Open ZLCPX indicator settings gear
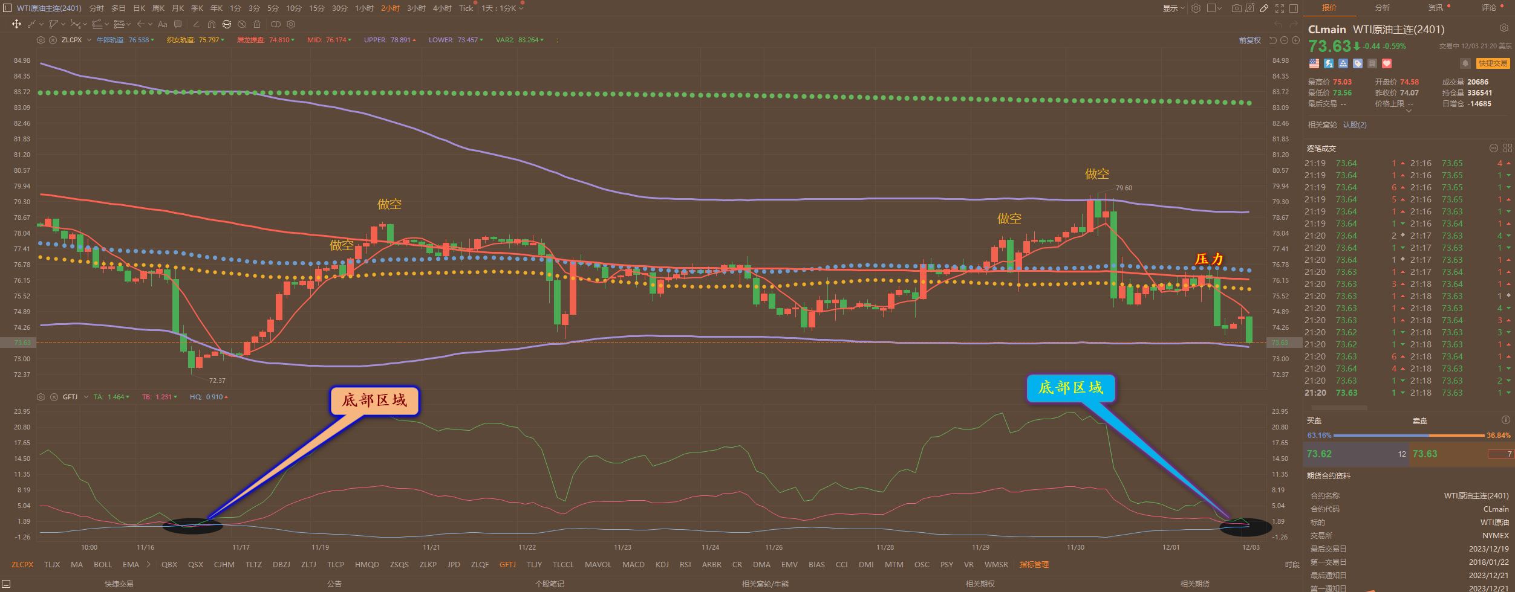This screenshot has height=592, width=1515. pyautogui.click(x=41, y=40)
